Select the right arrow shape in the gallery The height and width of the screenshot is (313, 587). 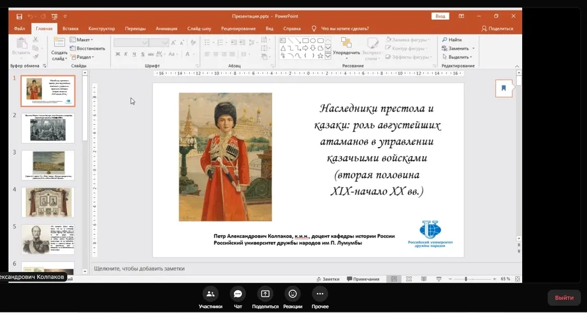(306, 48)
